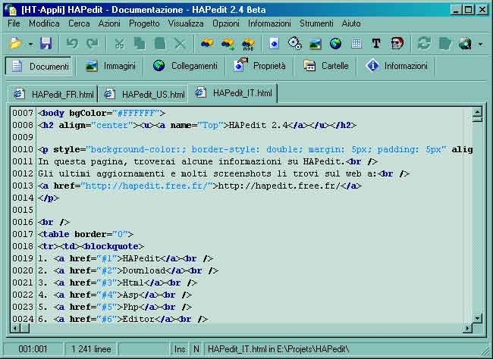The height and width of the screenshot is (359, 493).
Task: Switch to the HAPedit_FR.html tab
Action: 53,94
